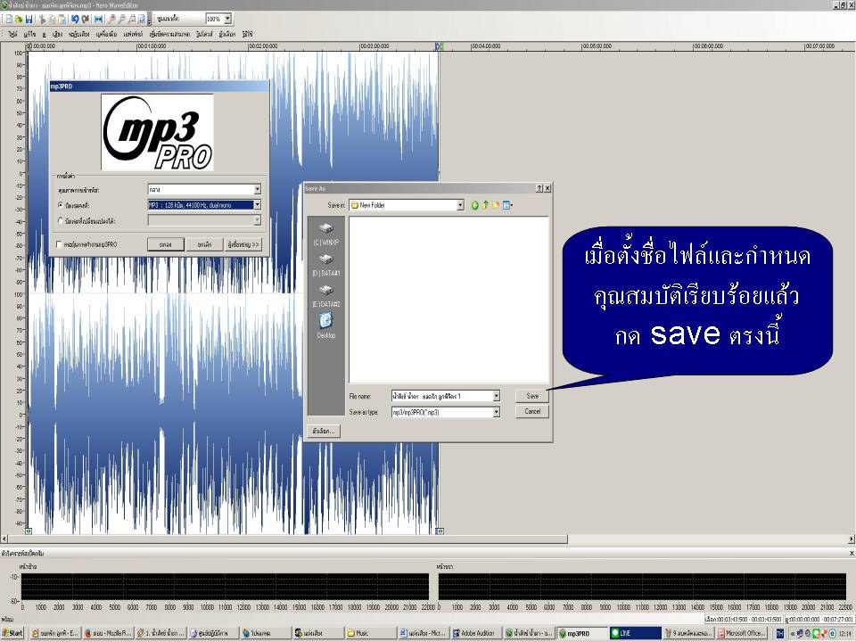
Task: Tick the mp3PRO checkbox at dialog bottom
Action: coord(59,244)
